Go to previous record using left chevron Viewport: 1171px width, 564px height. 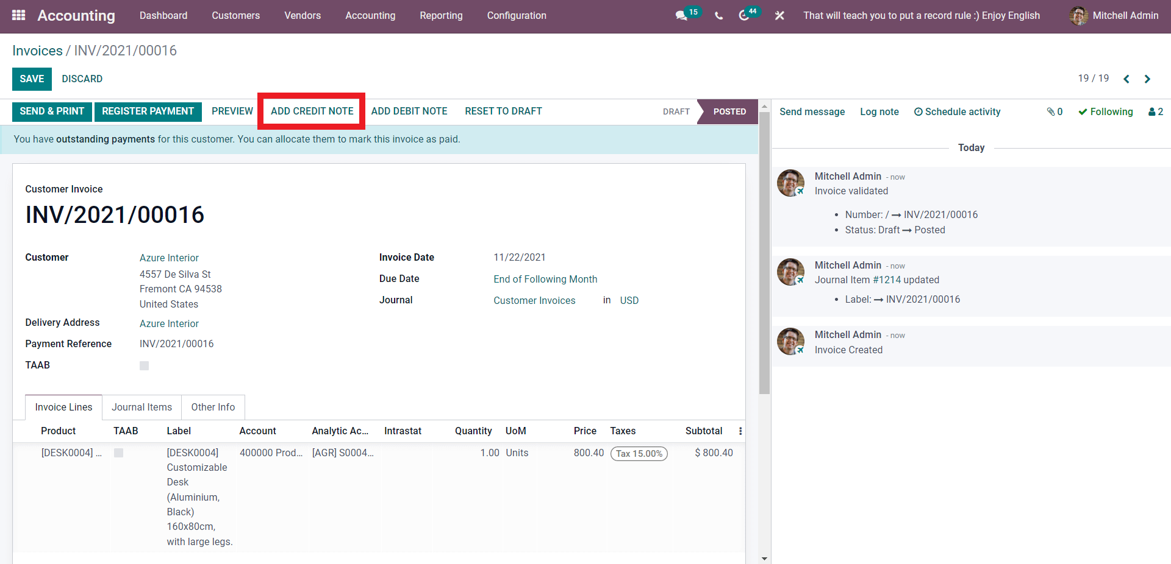coord(1126,79)
